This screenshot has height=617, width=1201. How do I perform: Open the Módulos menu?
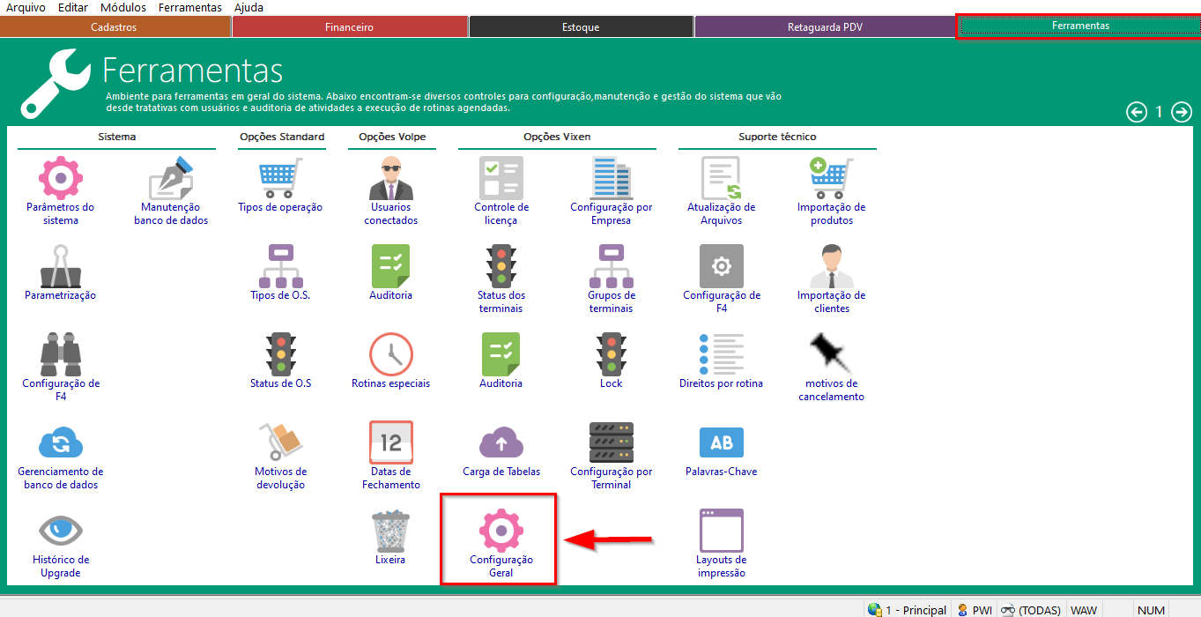tap(123, 7)
